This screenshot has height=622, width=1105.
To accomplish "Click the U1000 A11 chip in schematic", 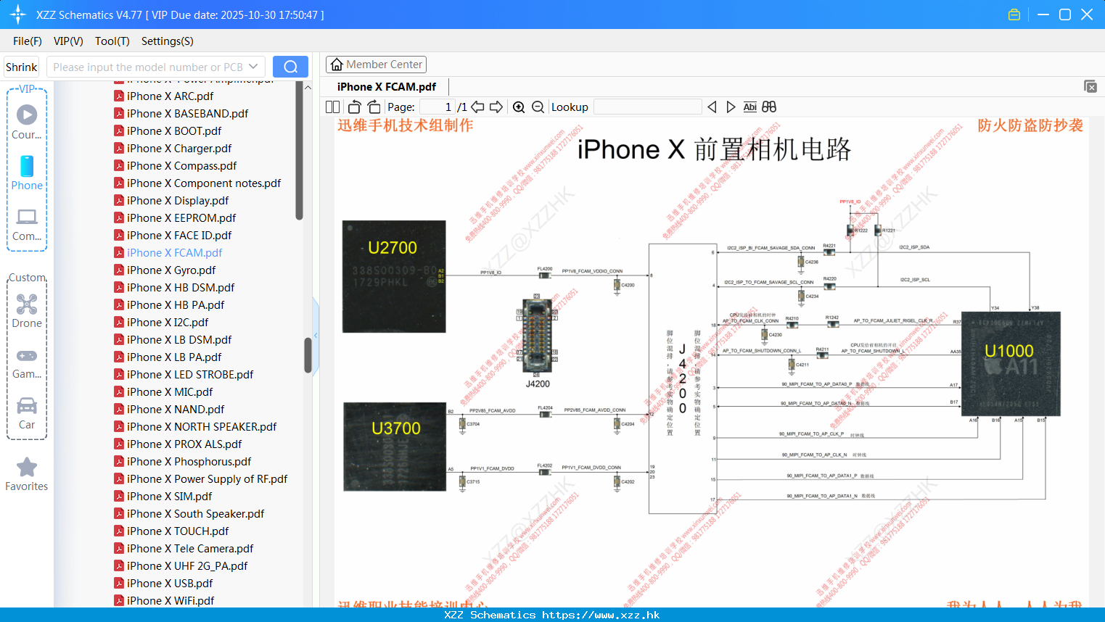I will click(x=1011, y=363).
